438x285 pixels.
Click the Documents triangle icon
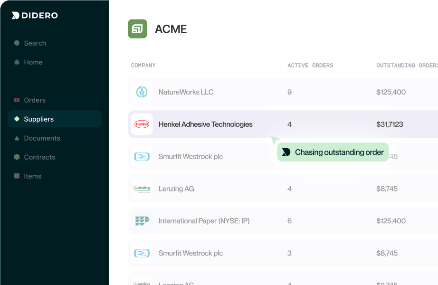17,138
